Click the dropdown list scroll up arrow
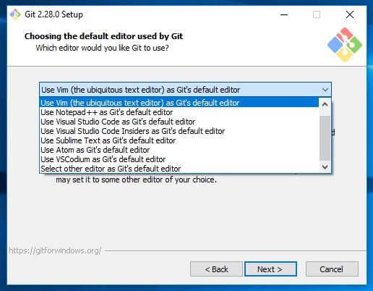373x291 pixels. coord(325,104)
